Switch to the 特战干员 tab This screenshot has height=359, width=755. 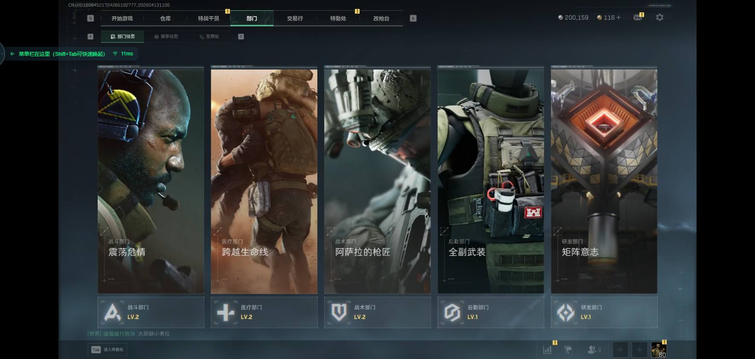pyautogui.click(x=209, y=18)
